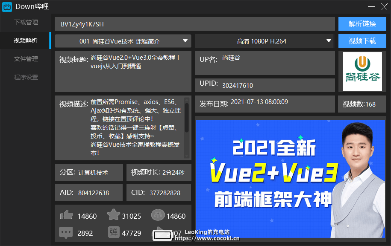Image resolution: width=391 pixels, height=246 pixels.
Task: Open the 文件管理 tab
Action: click(x=26, y=59)
